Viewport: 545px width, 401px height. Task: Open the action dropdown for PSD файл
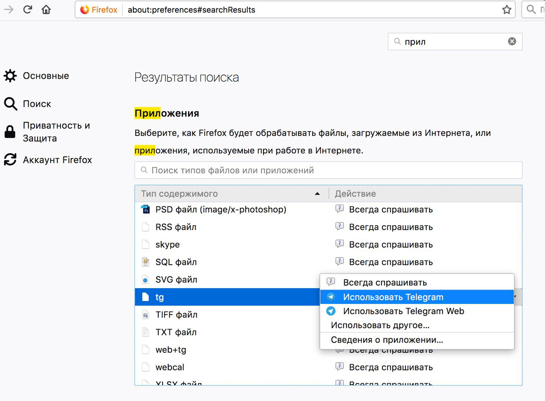(426, 209)
